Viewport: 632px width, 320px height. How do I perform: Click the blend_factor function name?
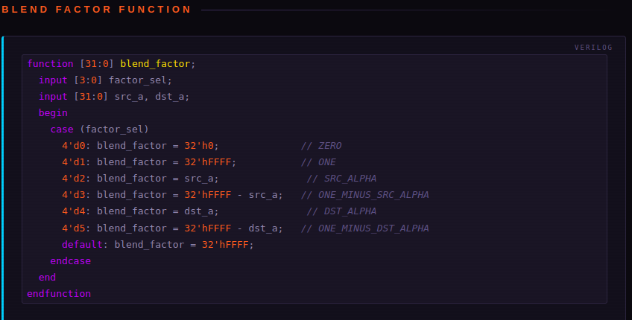(155, 64)
